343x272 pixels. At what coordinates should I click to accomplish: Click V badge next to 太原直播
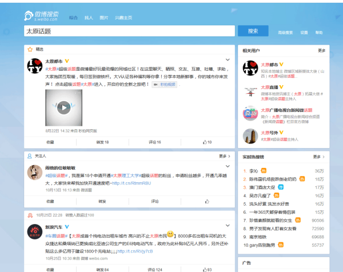281,87
